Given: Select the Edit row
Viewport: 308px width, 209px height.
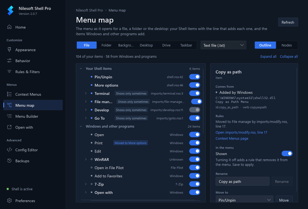Looking at the screenshot, I should (141, 151).
